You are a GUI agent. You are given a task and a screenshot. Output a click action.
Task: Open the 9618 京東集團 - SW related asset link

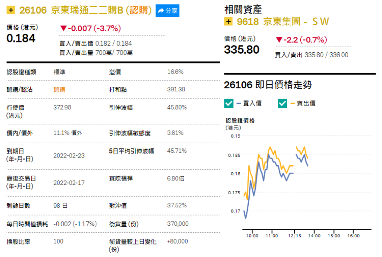pyautogui.click(x=283, y=22)
